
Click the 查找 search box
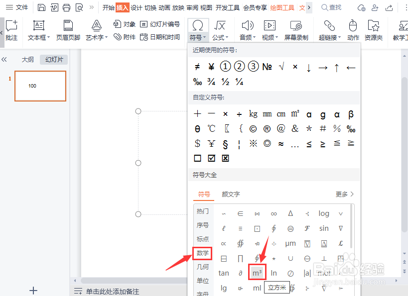(x=331, y=7)
